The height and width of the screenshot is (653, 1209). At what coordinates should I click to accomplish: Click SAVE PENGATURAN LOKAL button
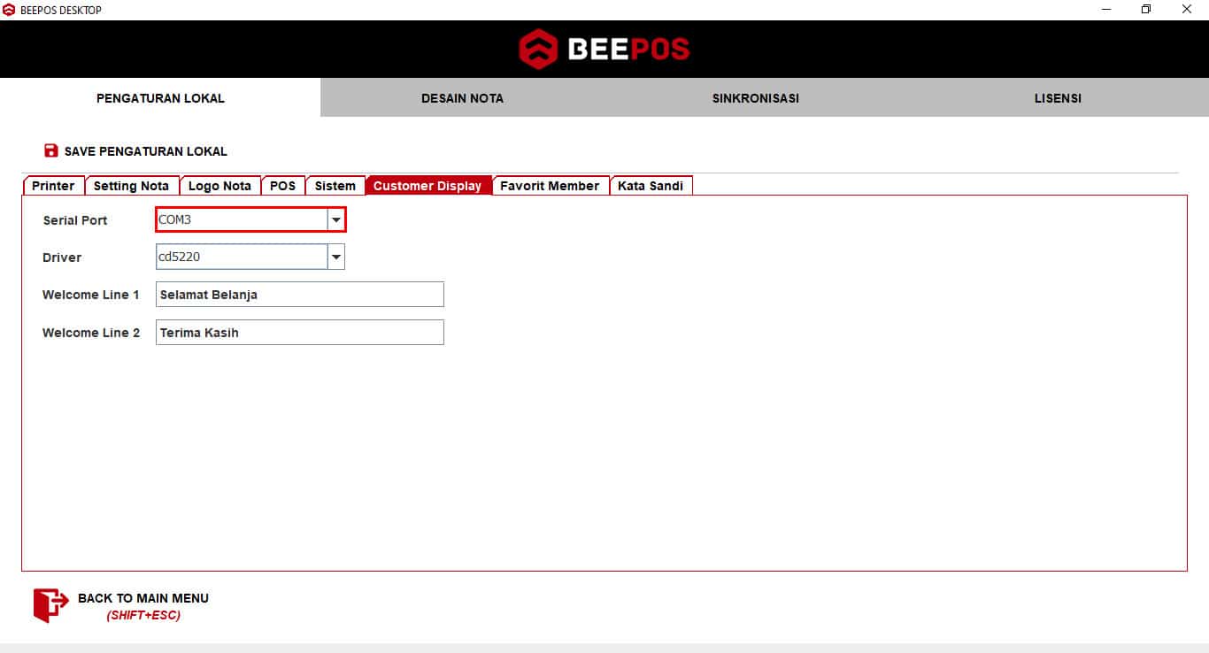click(x=135, y=151)
